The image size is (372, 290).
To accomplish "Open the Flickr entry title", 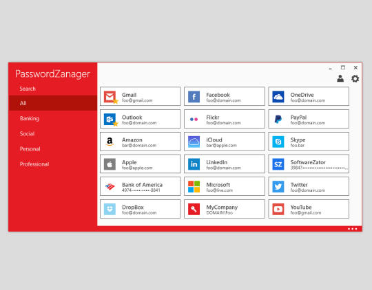I will pos(213,118).
